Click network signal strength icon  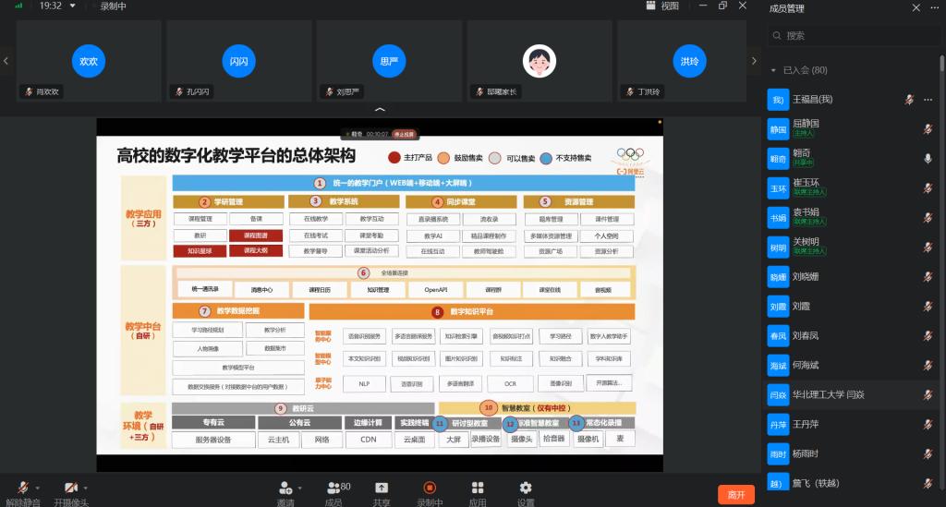click(x=18, y=6)
